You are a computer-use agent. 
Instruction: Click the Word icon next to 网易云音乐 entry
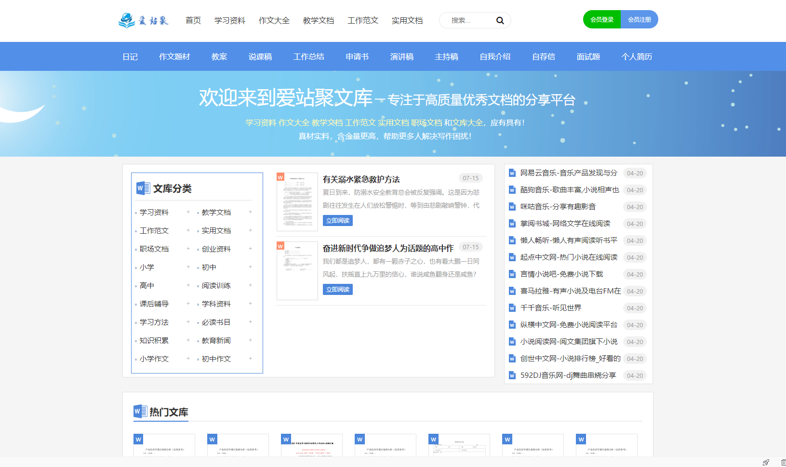(512, 173)
